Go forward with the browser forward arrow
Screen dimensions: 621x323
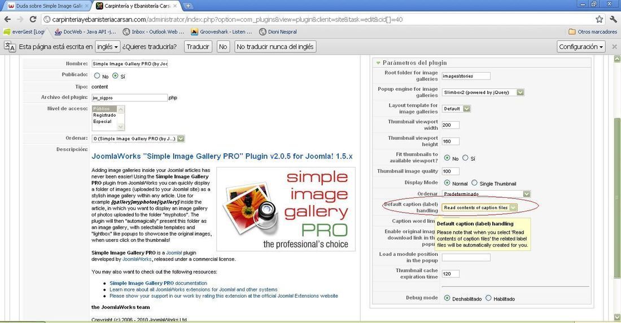coord(20,19)
